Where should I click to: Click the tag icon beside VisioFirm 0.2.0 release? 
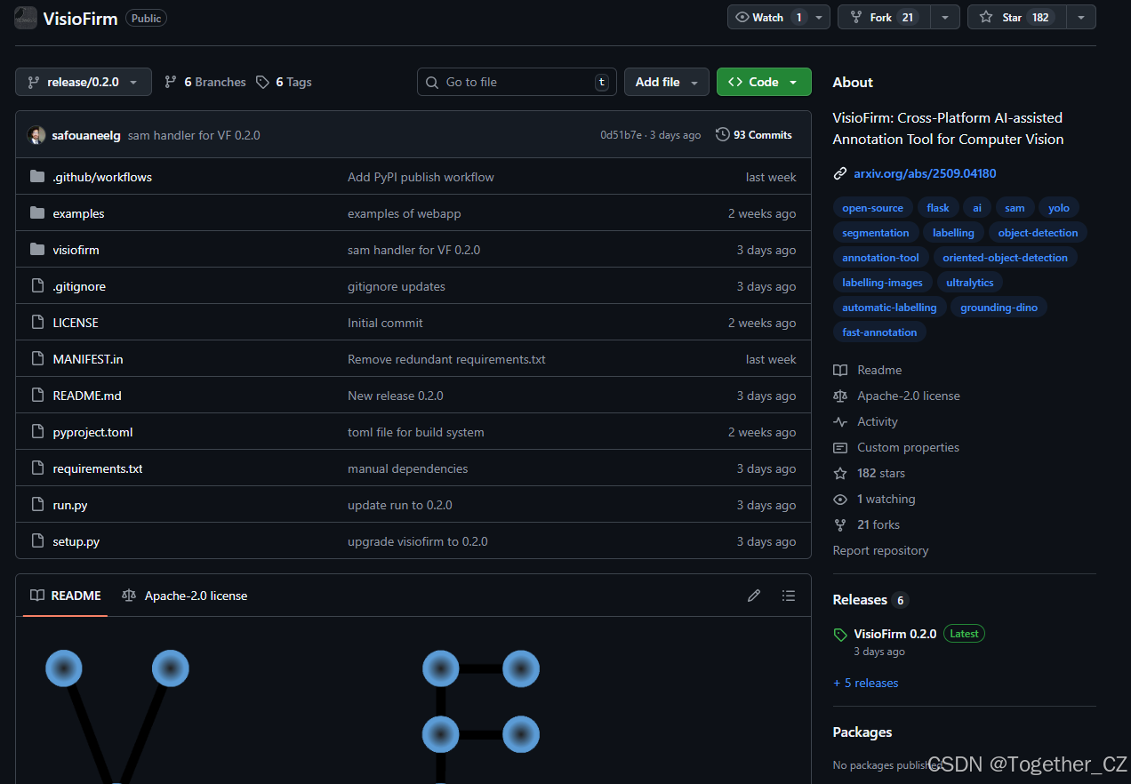(840, 635)
